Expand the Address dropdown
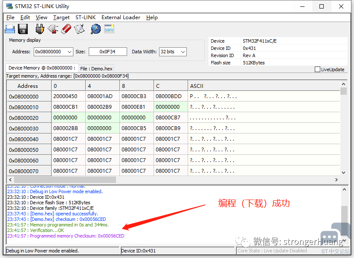The width and height of the screenshot is (354, 258). (x=70, y=52)
